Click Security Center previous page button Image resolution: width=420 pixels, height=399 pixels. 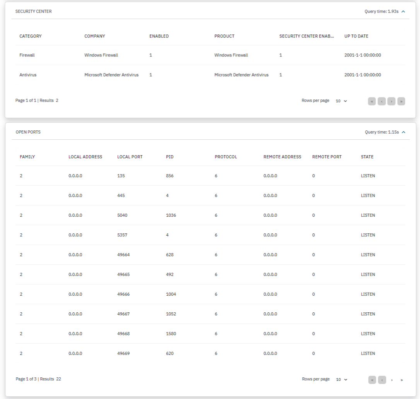(382, 101)
